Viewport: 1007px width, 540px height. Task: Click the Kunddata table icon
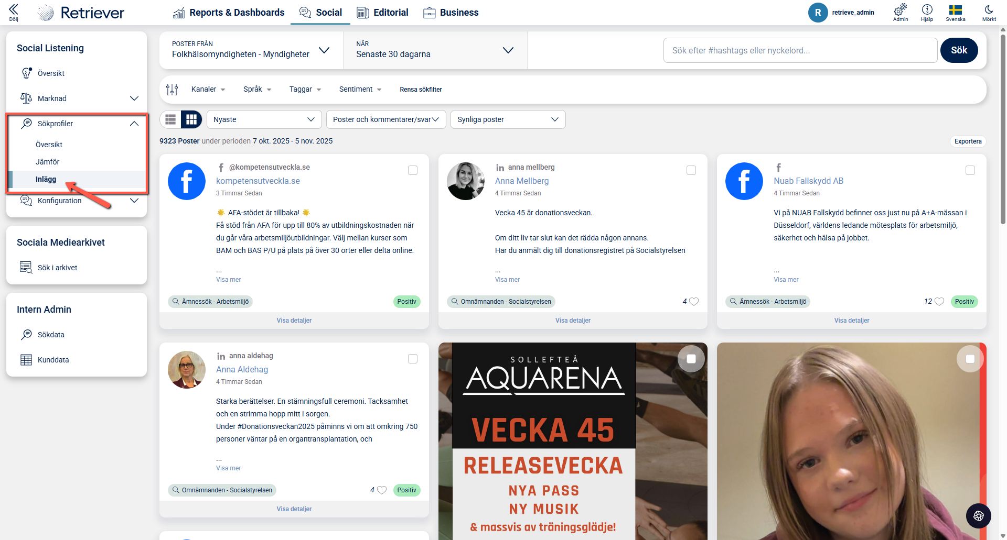(26, 360)
